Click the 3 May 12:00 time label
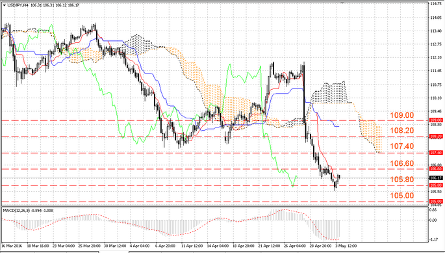 (346, 246)
